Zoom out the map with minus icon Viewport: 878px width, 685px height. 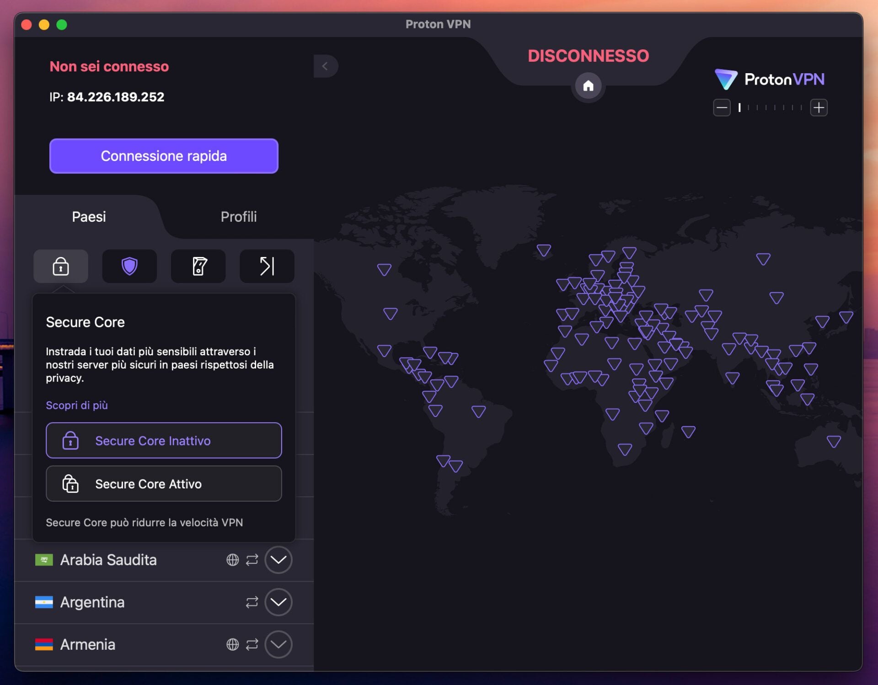point(722,108)
